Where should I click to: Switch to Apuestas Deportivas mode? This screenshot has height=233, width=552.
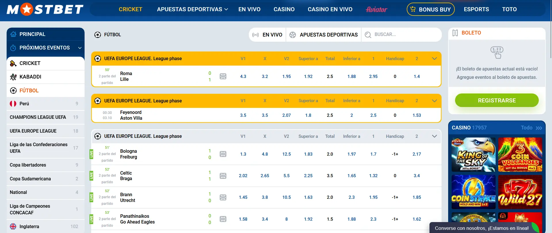point(324,35)
